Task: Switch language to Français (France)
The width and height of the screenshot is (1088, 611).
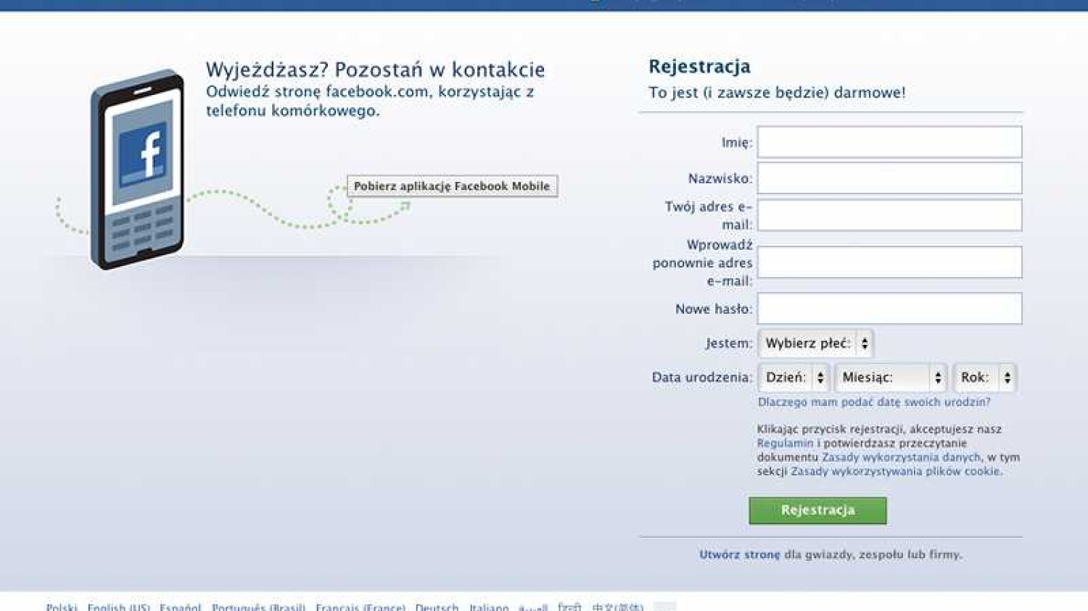Action: (x=360, y=607)
